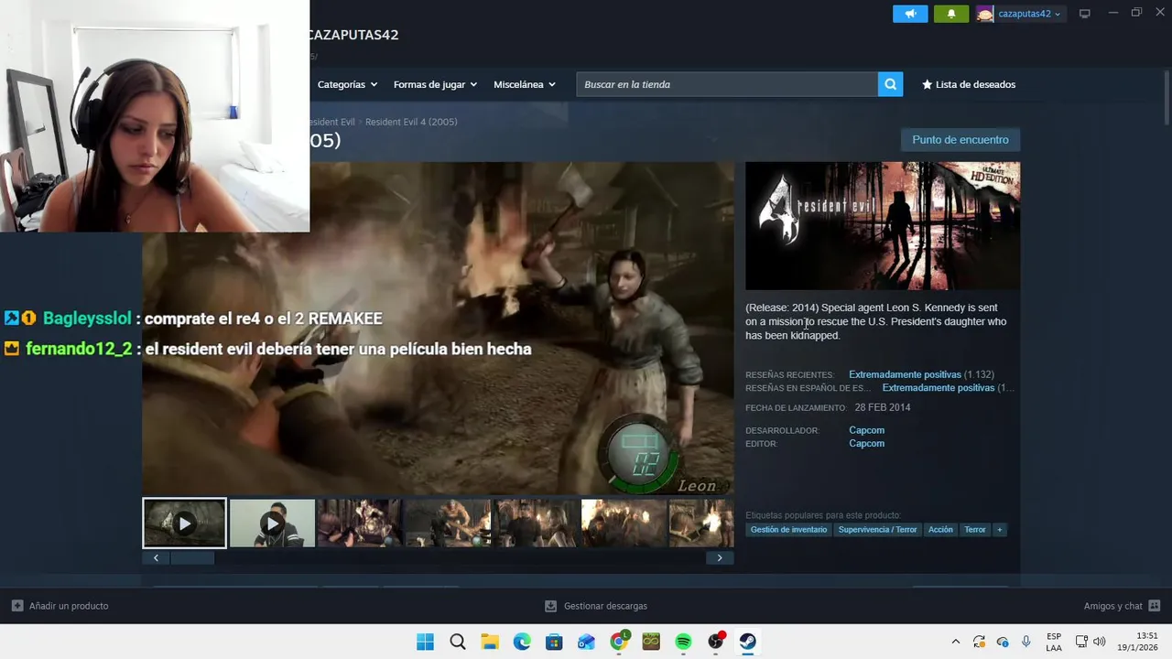Click the Capcom editor link
This screenshot has height=659, width=1172.
click(866, 444)
